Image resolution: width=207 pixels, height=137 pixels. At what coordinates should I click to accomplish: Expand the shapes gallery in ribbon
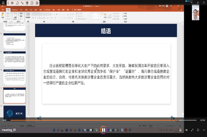(x=102, y=19)
